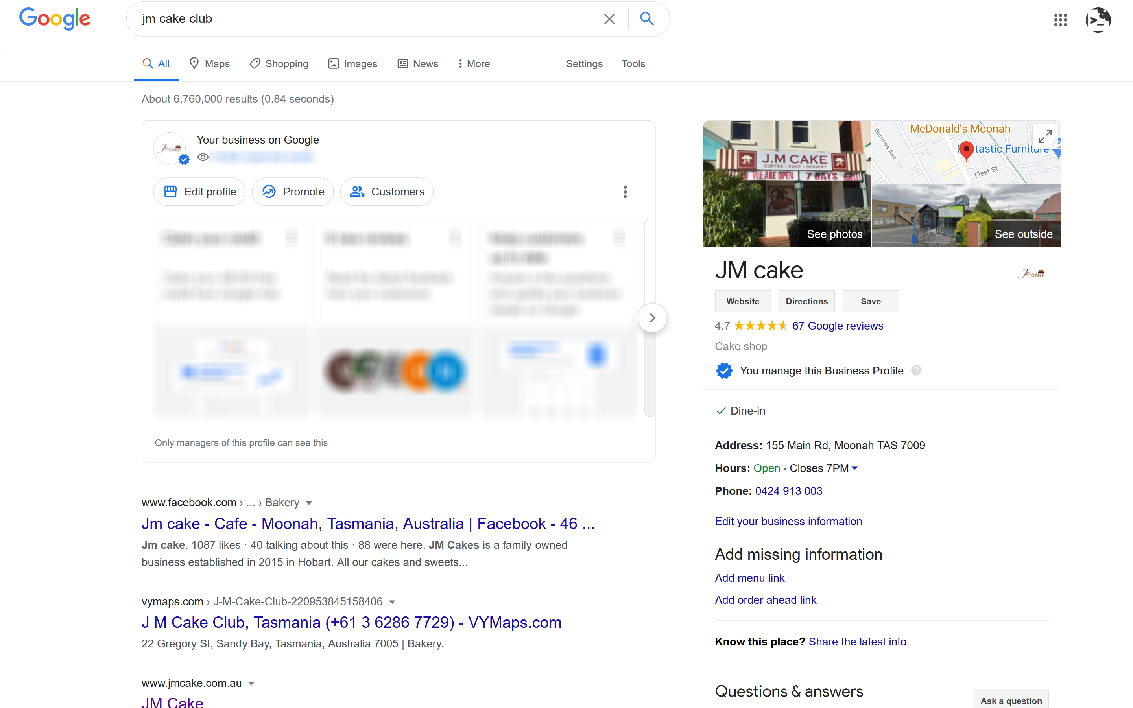The height and width of the screenshot is (708, 1133).
Task: Toggle the eye visibility icon under business name
Action: point(203,157)
